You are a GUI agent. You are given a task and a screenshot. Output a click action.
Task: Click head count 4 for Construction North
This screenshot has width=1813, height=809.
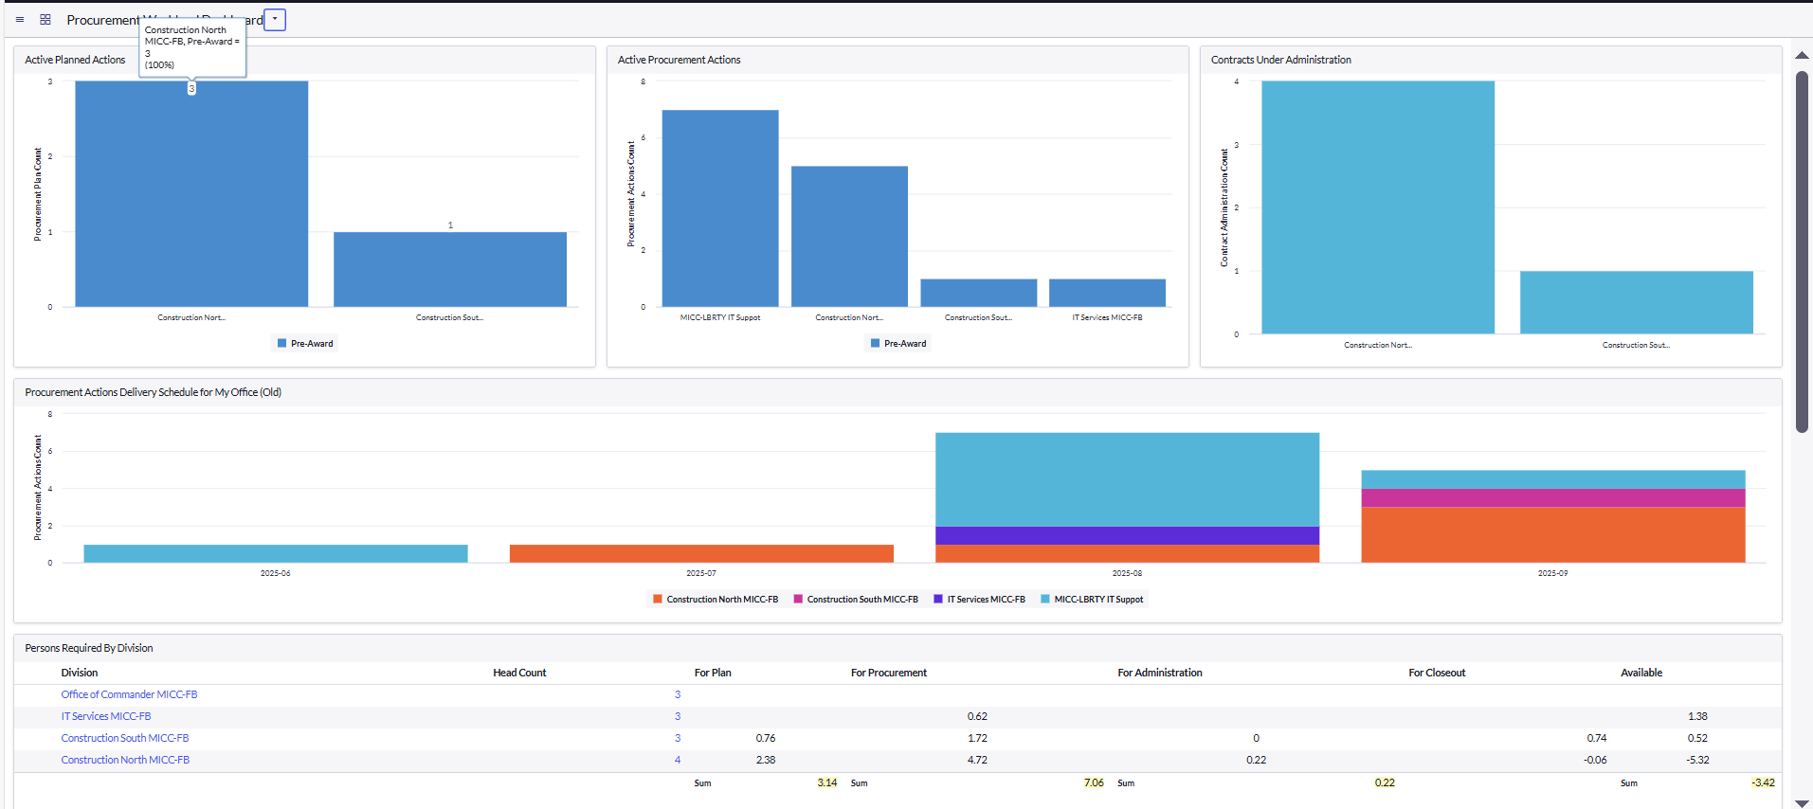point(677,761)
